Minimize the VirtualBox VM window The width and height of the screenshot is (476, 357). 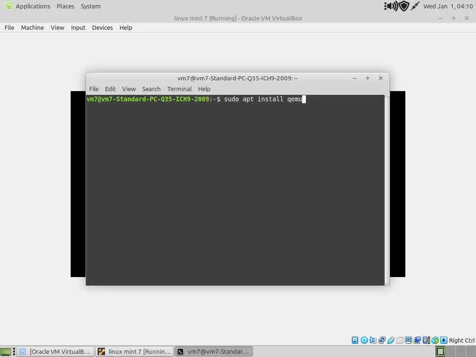point(441,19)
